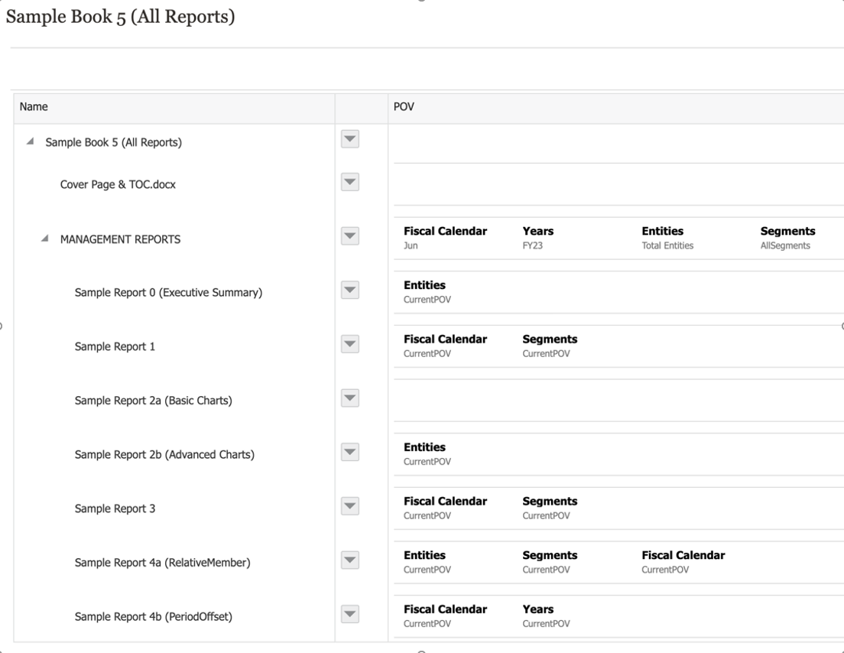Open dropdown for Sample Report 2b (Advanced Charts)
This screenshot has width=844, height=653.
click(x=349, y=452)
